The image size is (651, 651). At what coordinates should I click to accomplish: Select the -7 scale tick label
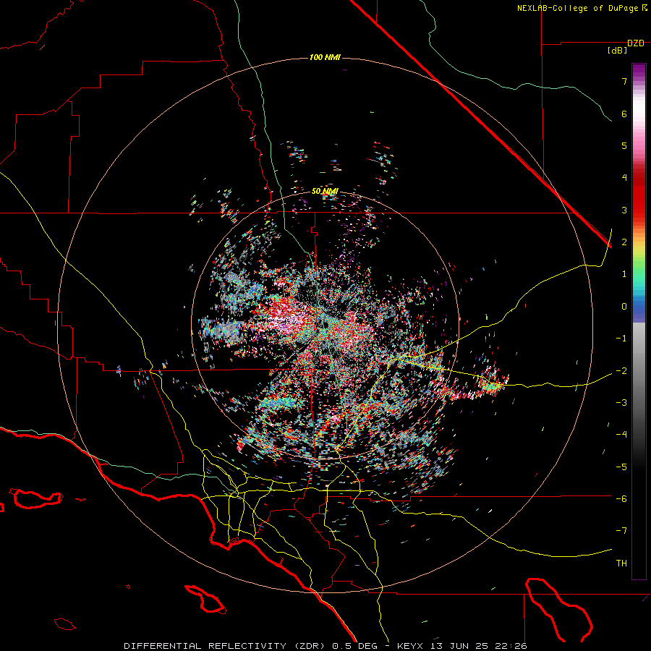(x=621, y=531)
